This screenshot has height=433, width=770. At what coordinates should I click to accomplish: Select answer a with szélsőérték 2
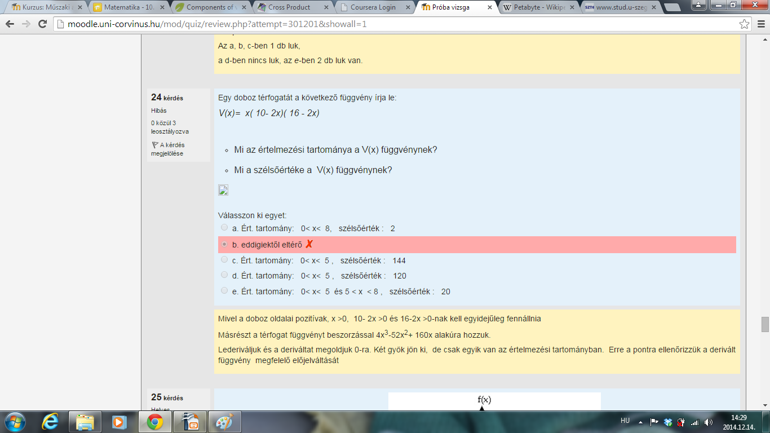[224, 228]
